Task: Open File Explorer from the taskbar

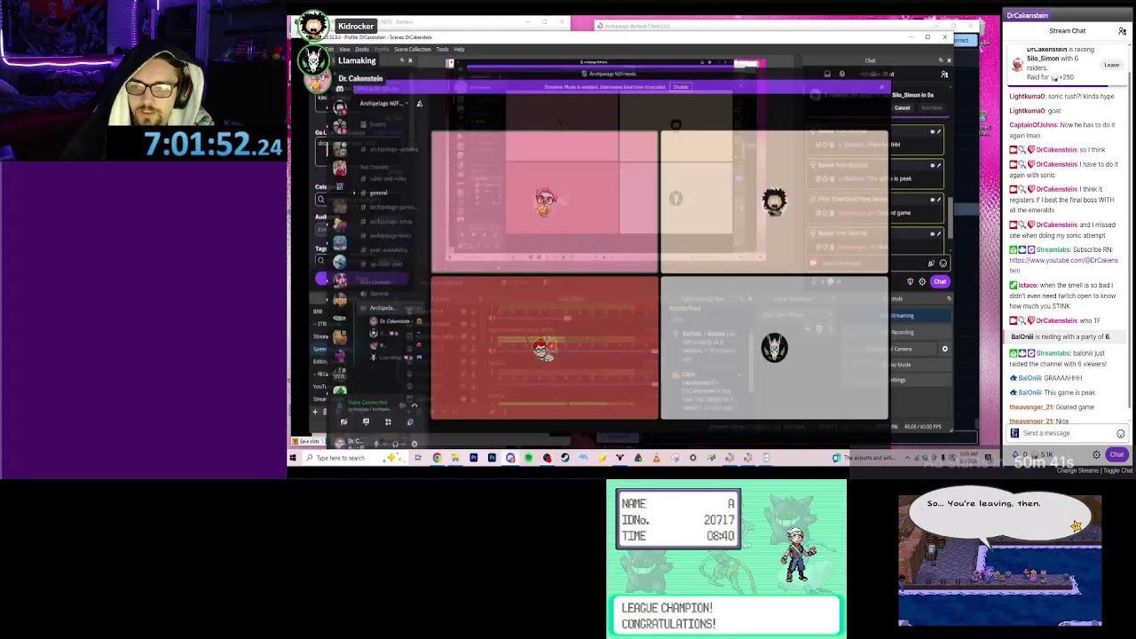Action: [x=454, y=458]
